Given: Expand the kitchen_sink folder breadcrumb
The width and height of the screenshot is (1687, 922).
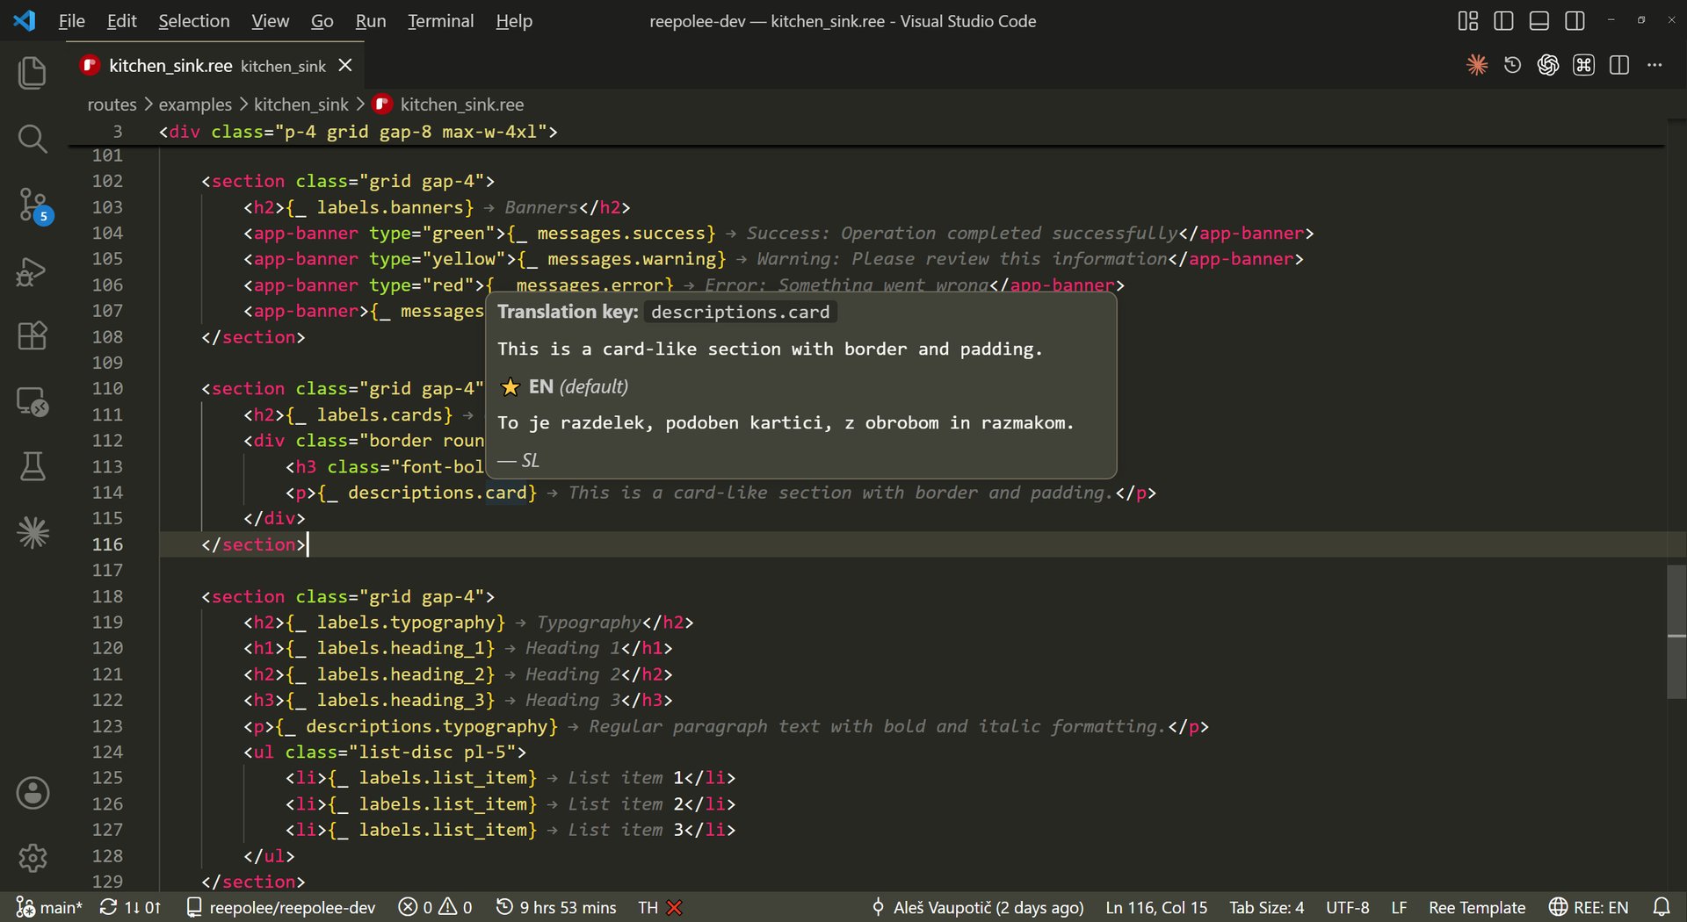Looking at the screenshot, I should [301, 104].
